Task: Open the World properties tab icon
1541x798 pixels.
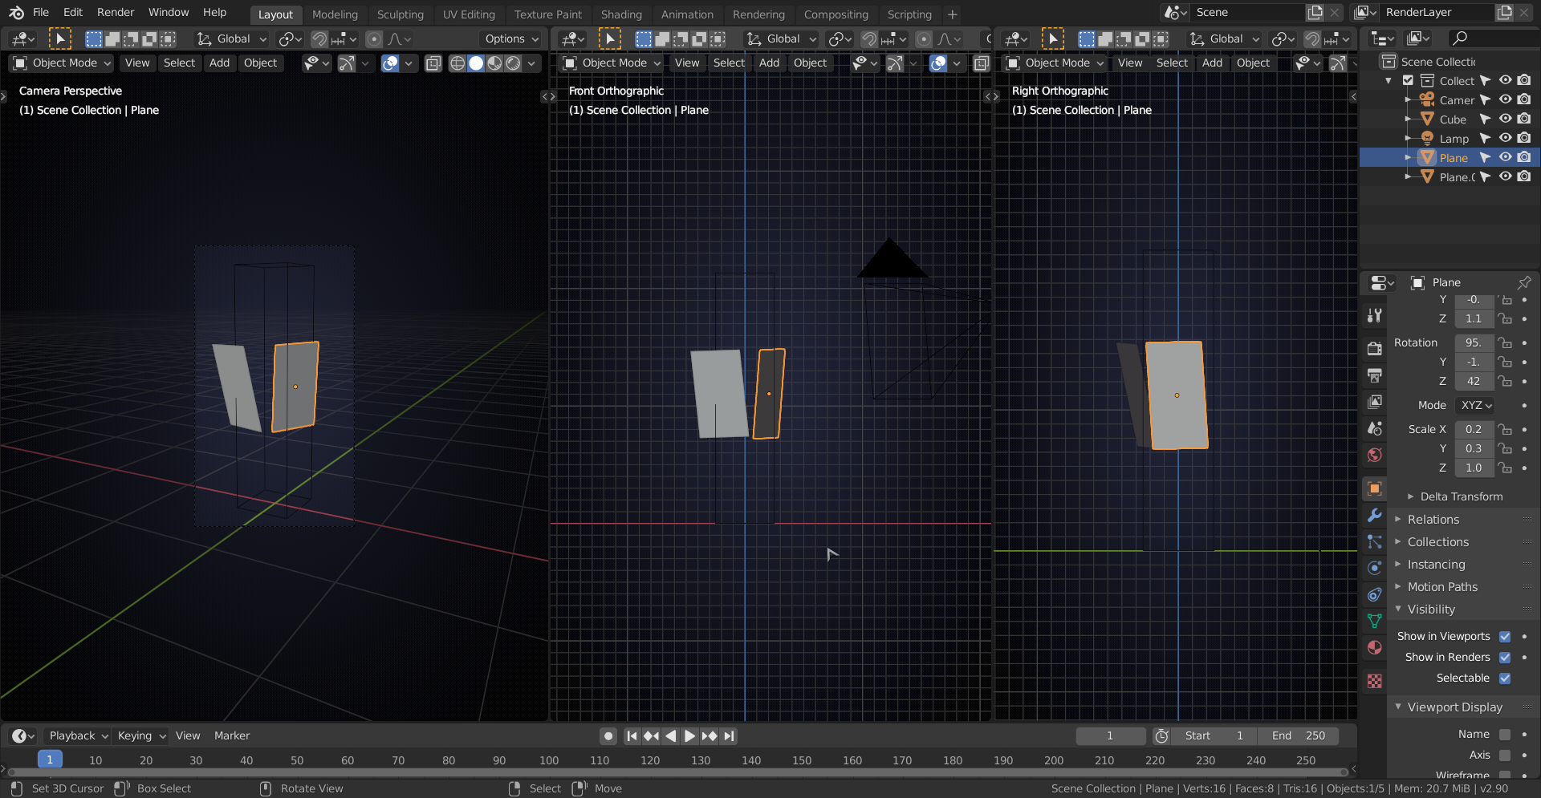Action: (x=1374, y=456)
